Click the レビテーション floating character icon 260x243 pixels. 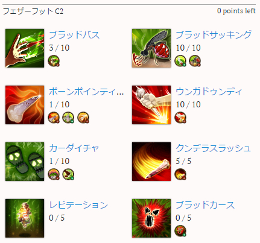[x=25, y=218]
